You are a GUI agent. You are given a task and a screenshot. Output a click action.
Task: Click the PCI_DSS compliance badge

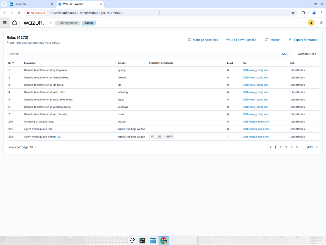156,137
